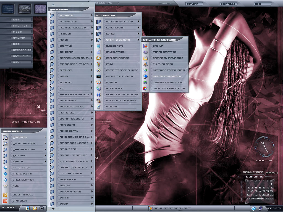Screen dimensions: 283x212
Task: Click the Esplora Risorse icon
Action: [99, 58]
